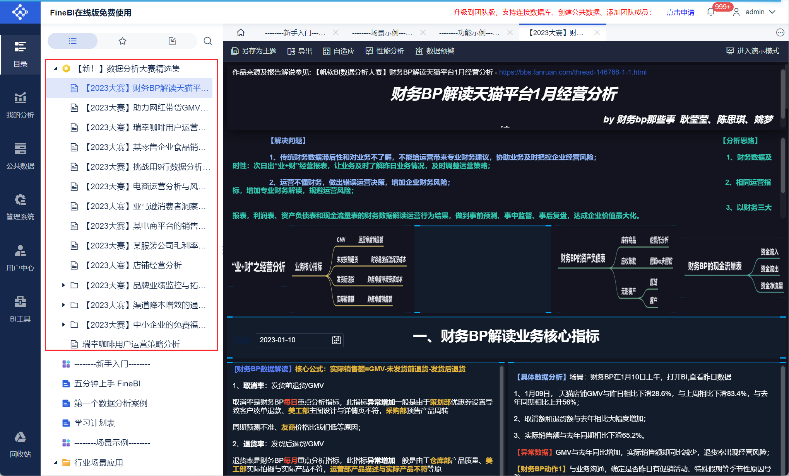789x476 pixels.
Task: Open 五分钟上手 FineBI document
Action: coord(107,384)
